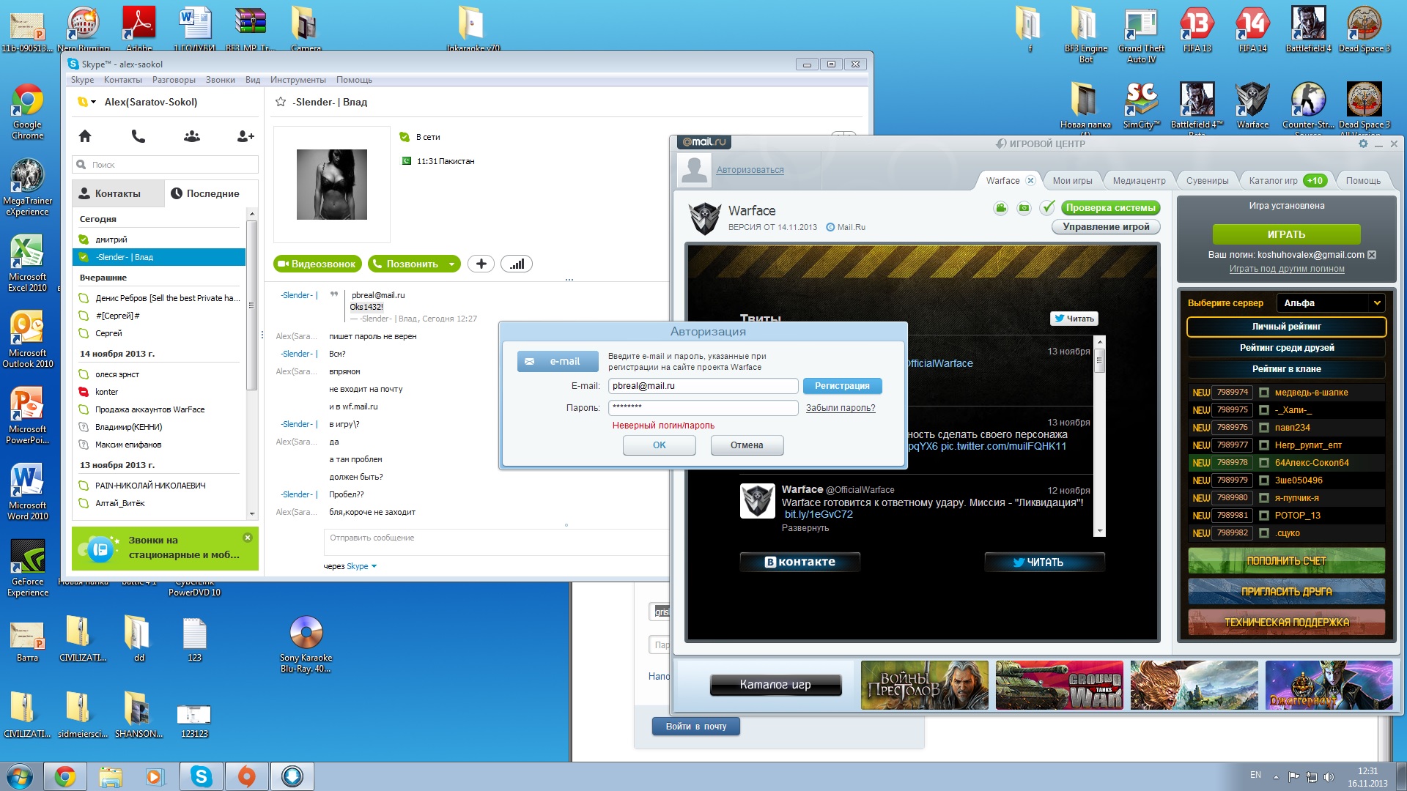Click the volume icon in system tray
This screenshot has width=1407, height=791.
(x=1329, y=776)
